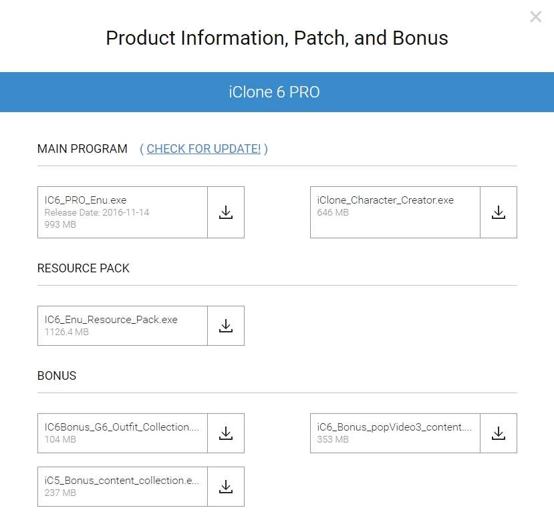Viewport: 554px width, 516px height.
Task: Close the Product Information dialog
Action: click(536, 17)
